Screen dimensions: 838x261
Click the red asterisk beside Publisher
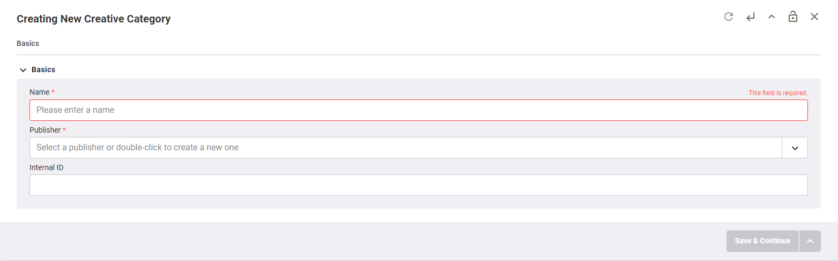tap(64, 129)
